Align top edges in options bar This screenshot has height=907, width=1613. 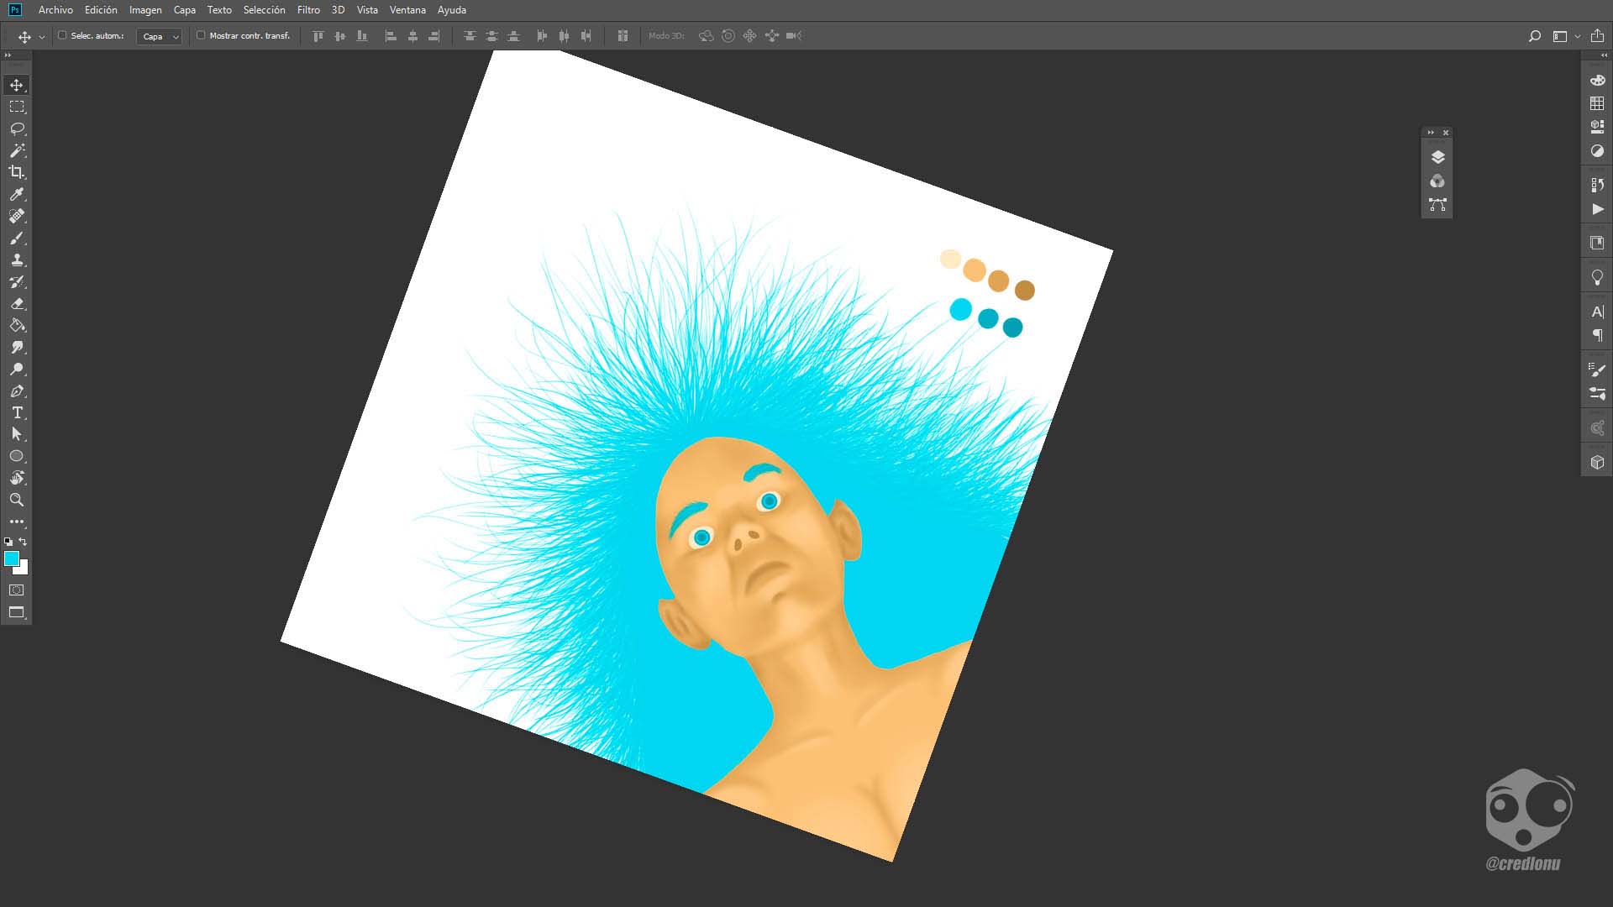318,36
